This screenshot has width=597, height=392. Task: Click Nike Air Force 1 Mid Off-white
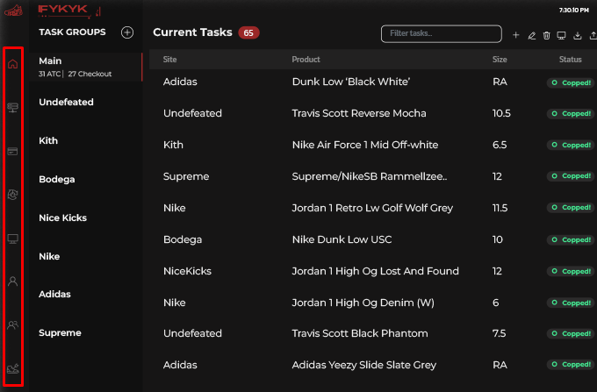[364, 145]
